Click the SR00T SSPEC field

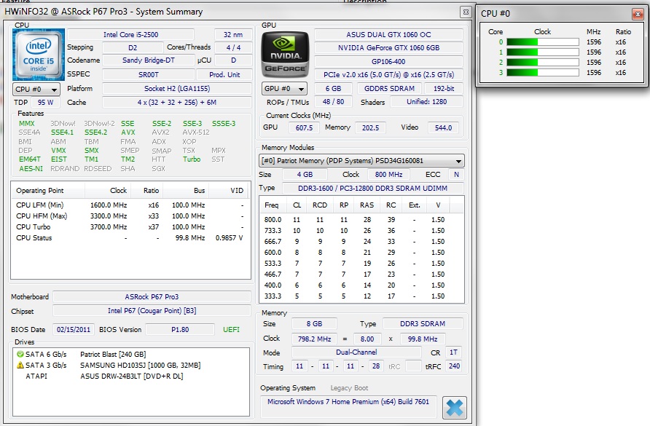[149, 74]
